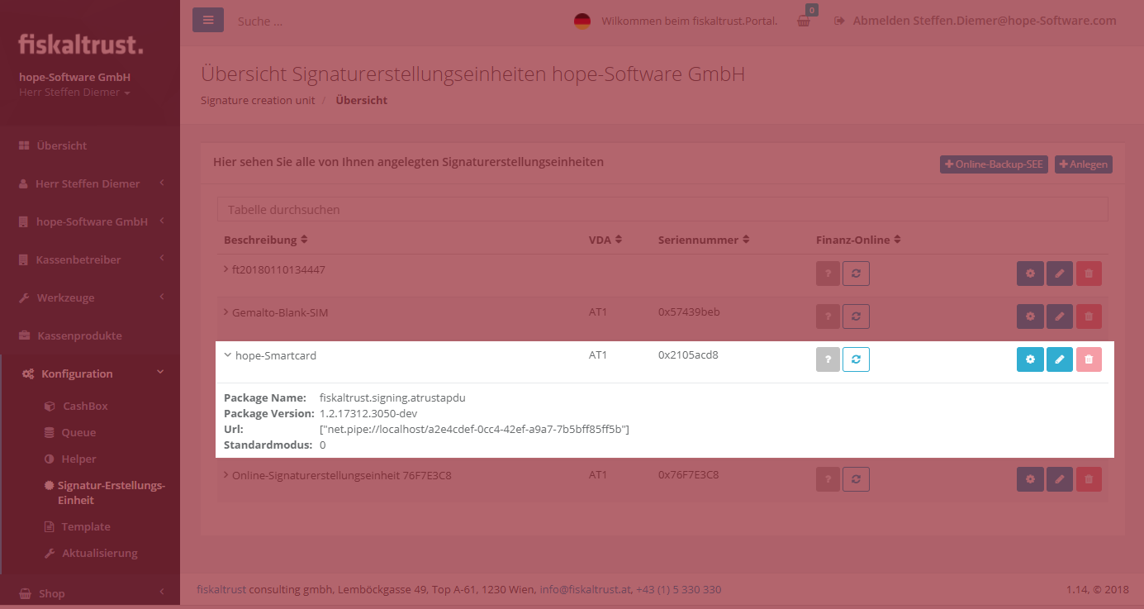The height and width of the screenshot is (609, 1144).
Task: Click the fiskaltrust logo
Action: pyautogui.click(x=81, y=44)
